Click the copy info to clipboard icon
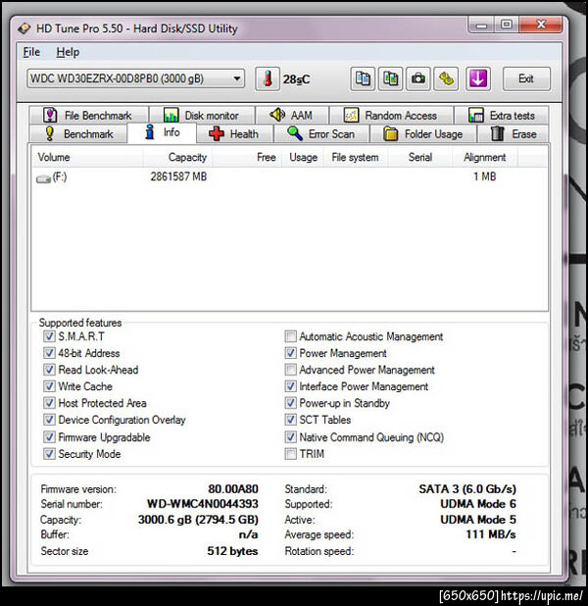 pos(363,78)
